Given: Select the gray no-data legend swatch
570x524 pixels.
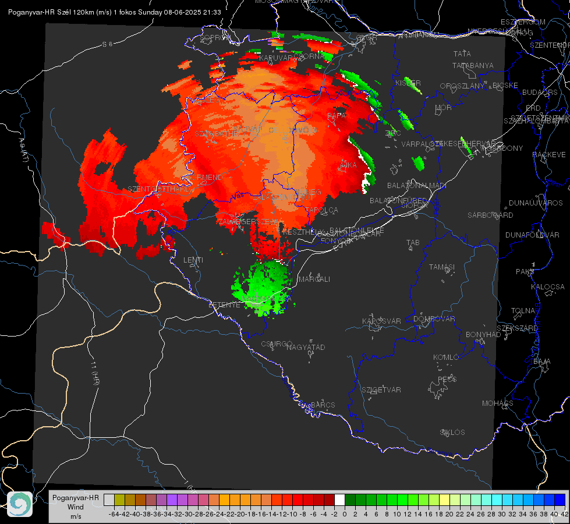Looking at the screenshot, I should [109, 500].
